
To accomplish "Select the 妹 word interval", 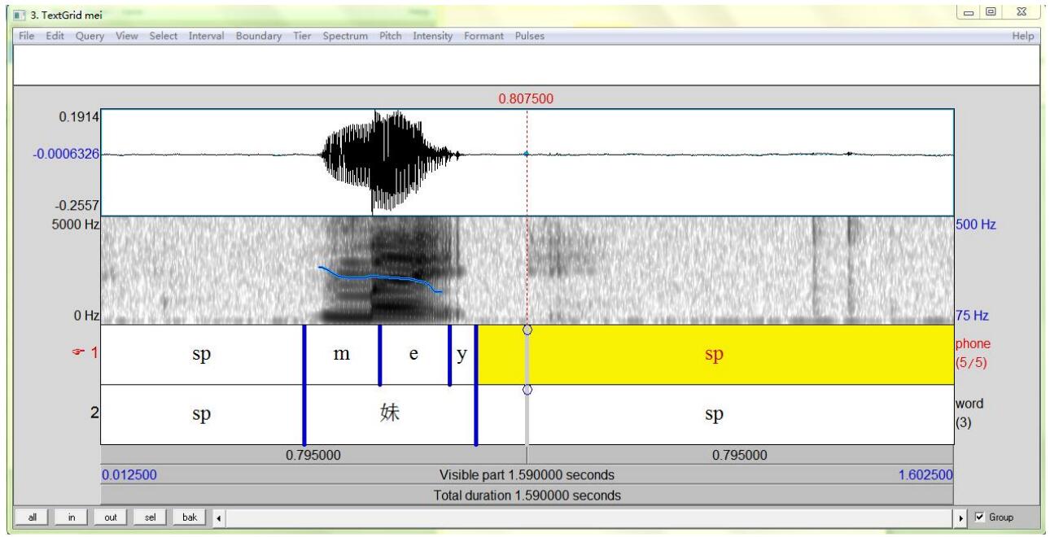I will point(389,414).
